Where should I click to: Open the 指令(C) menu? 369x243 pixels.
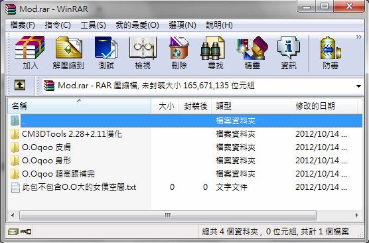click(x=58, y=25)
